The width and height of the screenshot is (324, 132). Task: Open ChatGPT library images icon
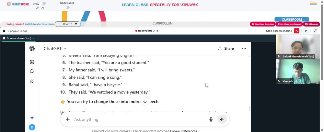pos(32,81)
